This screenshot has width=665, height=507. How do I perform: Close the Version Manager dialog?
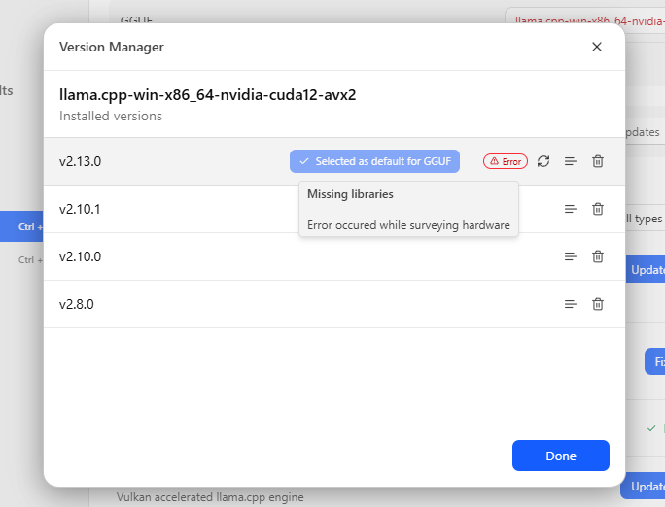[597, 47]
